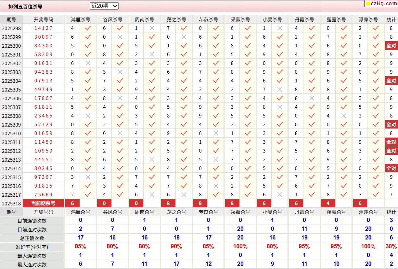Screen dimensions: 398x269
Task: Click 浮萍 current kill number 6 badge
Action: 360,203
